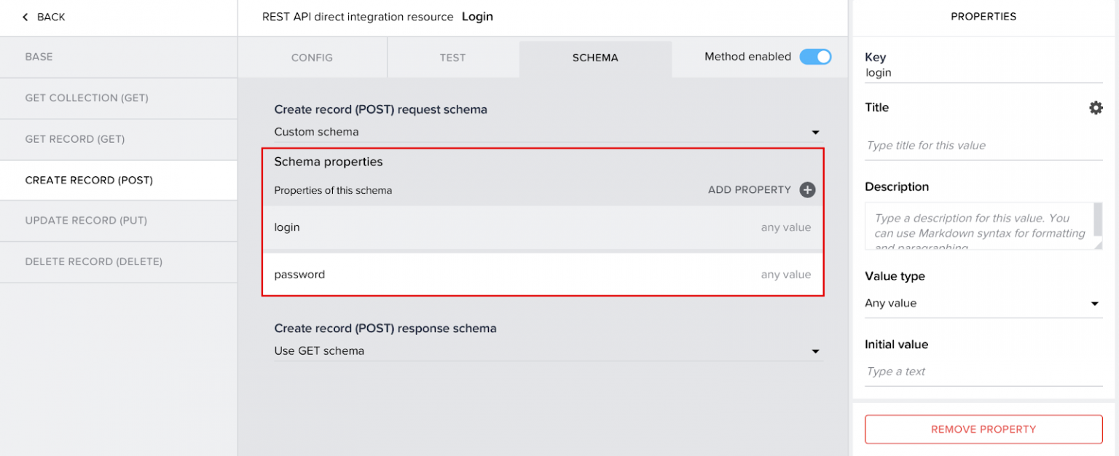Enable the Method enabled toggle
This screenshot has width=1119, height=456.
pyautogui.click(x=815, y=56)
